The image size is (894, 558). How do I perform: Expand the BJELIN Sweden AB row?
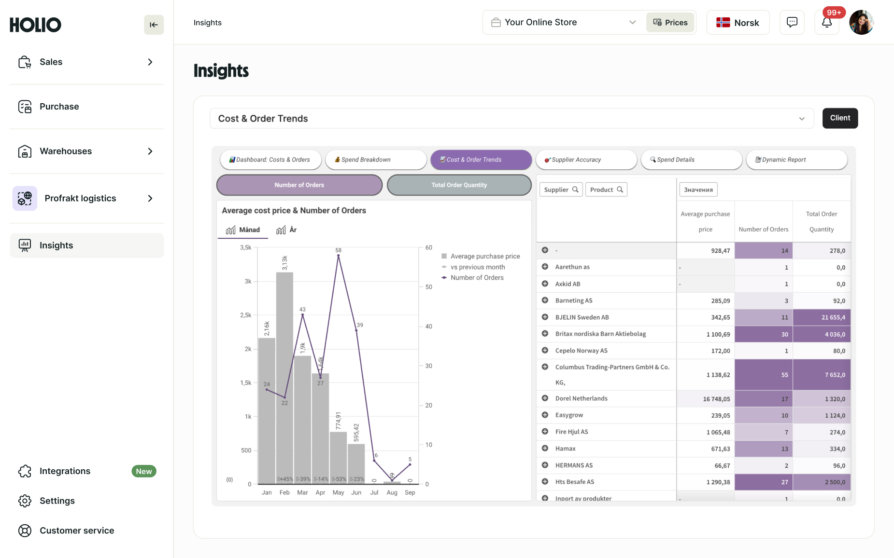545,317
